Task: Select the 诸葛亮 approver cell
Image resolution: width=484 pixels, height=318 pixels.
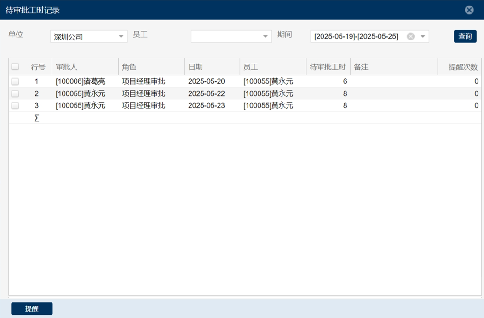Action: 81,81
